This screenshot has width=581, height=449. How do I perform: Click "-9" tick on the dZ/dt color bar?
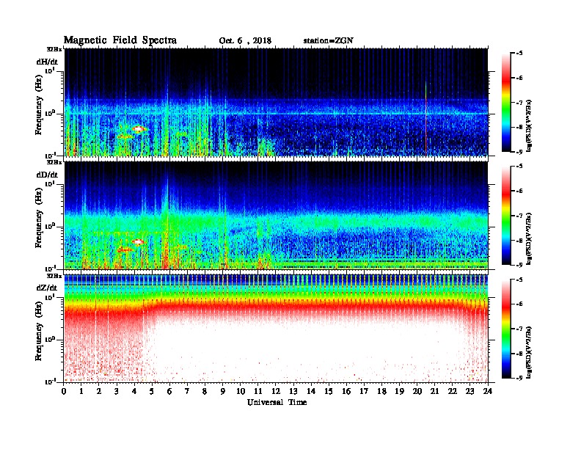[x=519, y=378]
